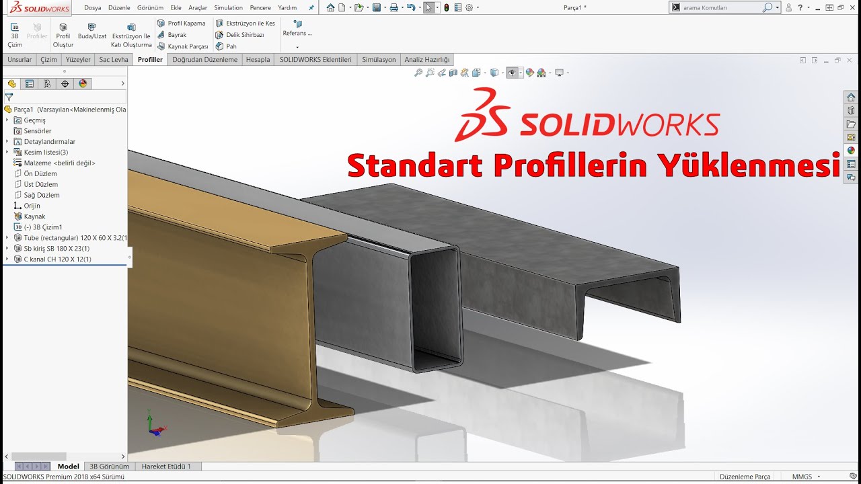
Task: Open File Explorer folder in task pane
Action: pos(851,124)
